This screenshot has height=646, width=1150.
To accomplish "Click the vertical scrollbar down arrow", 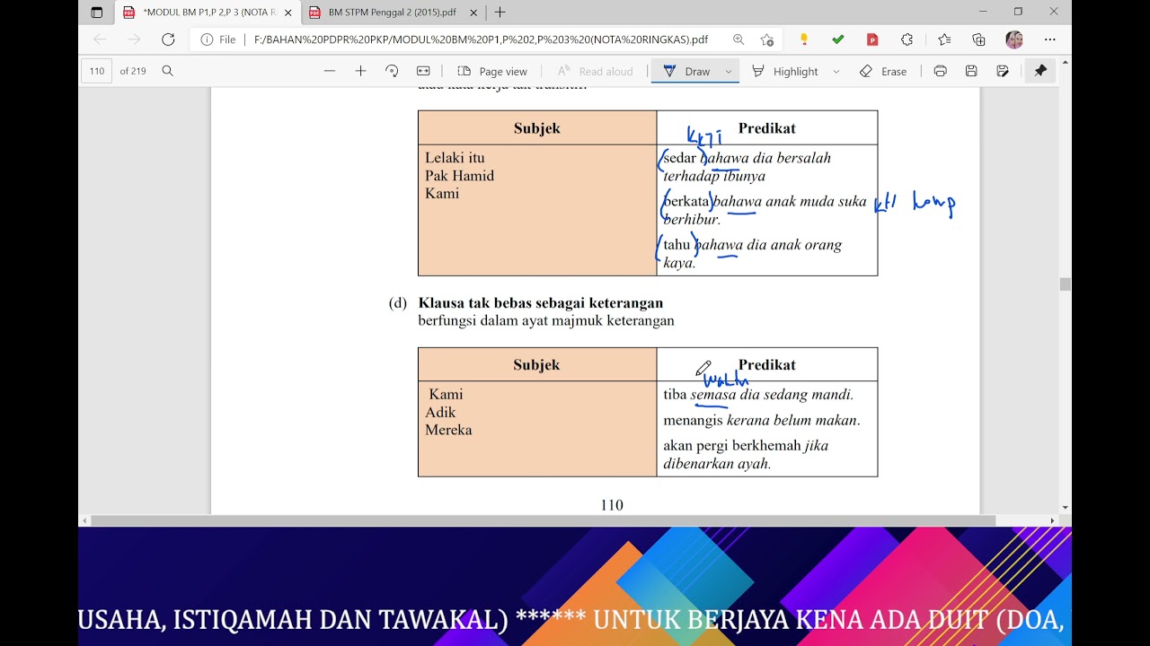I will pyautogui.click(x=1066, y=508).
